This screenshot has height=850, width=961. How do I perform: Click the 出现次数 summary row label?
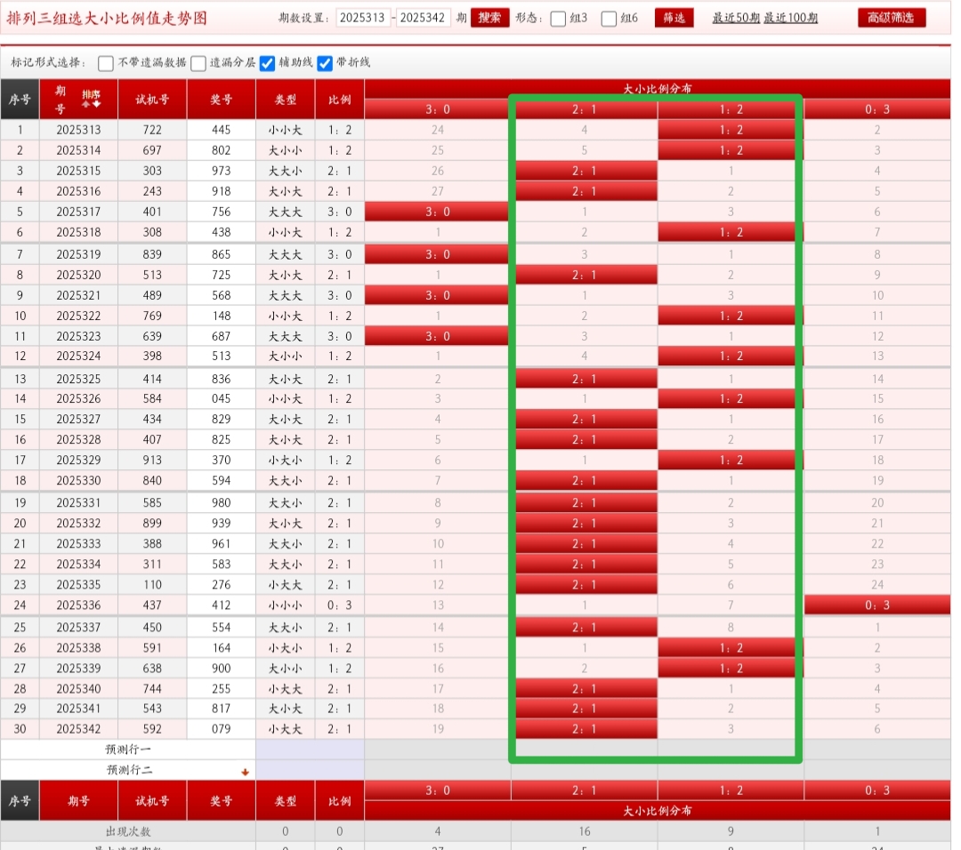click(x=128, y=831)
